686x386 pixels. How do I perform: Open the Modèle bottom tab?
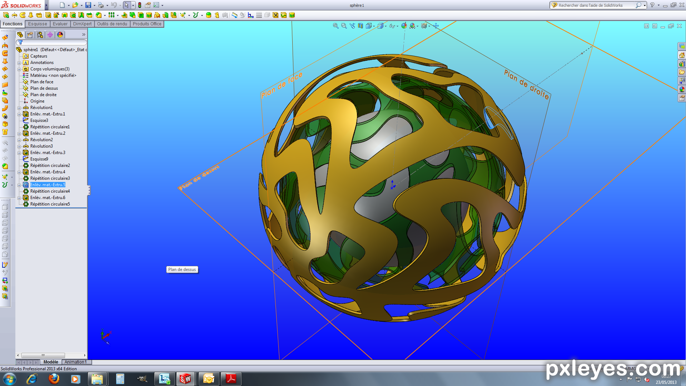pos(51,362)
